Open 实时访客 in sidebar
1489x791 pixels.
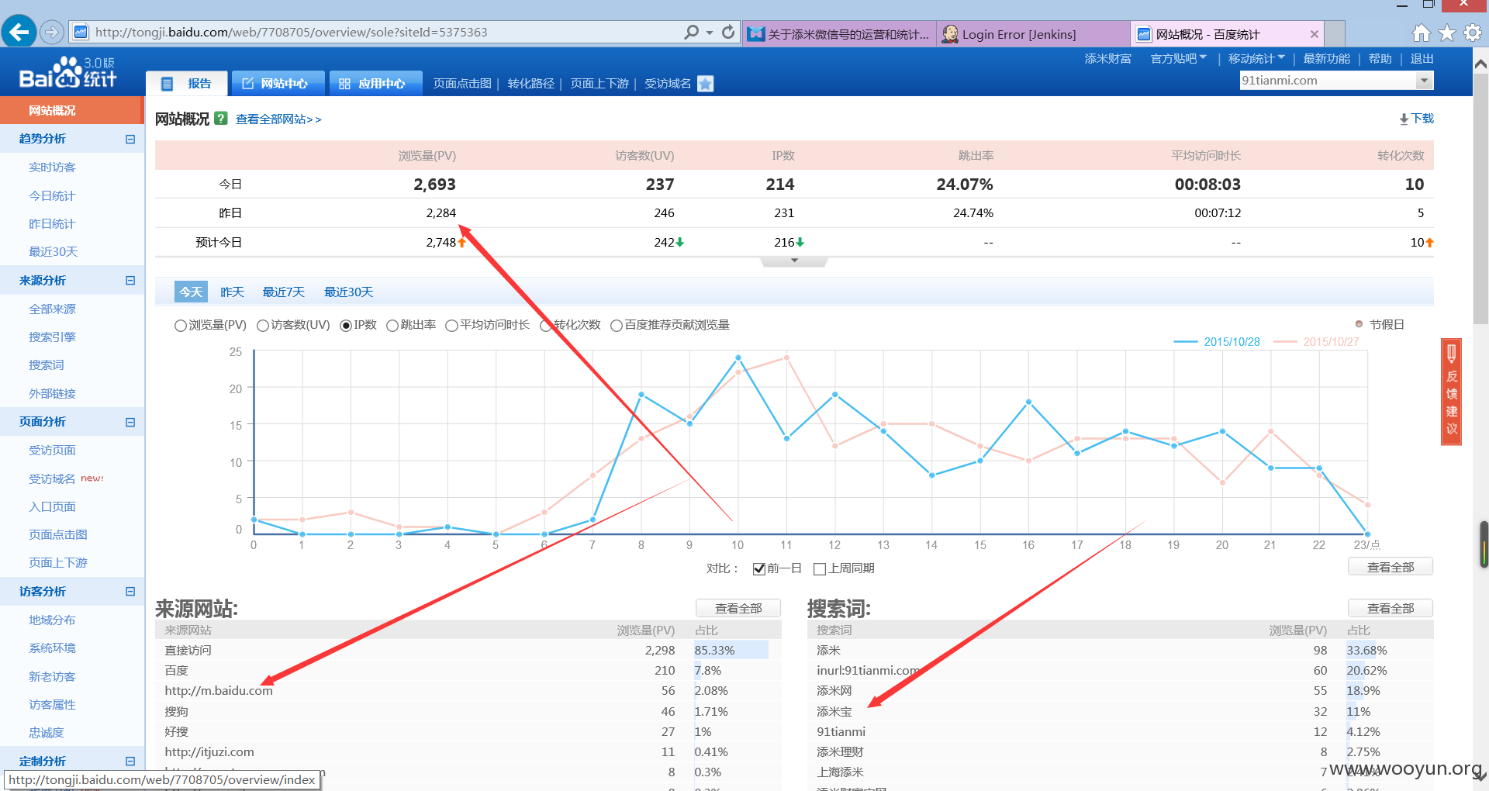[52, 168]
